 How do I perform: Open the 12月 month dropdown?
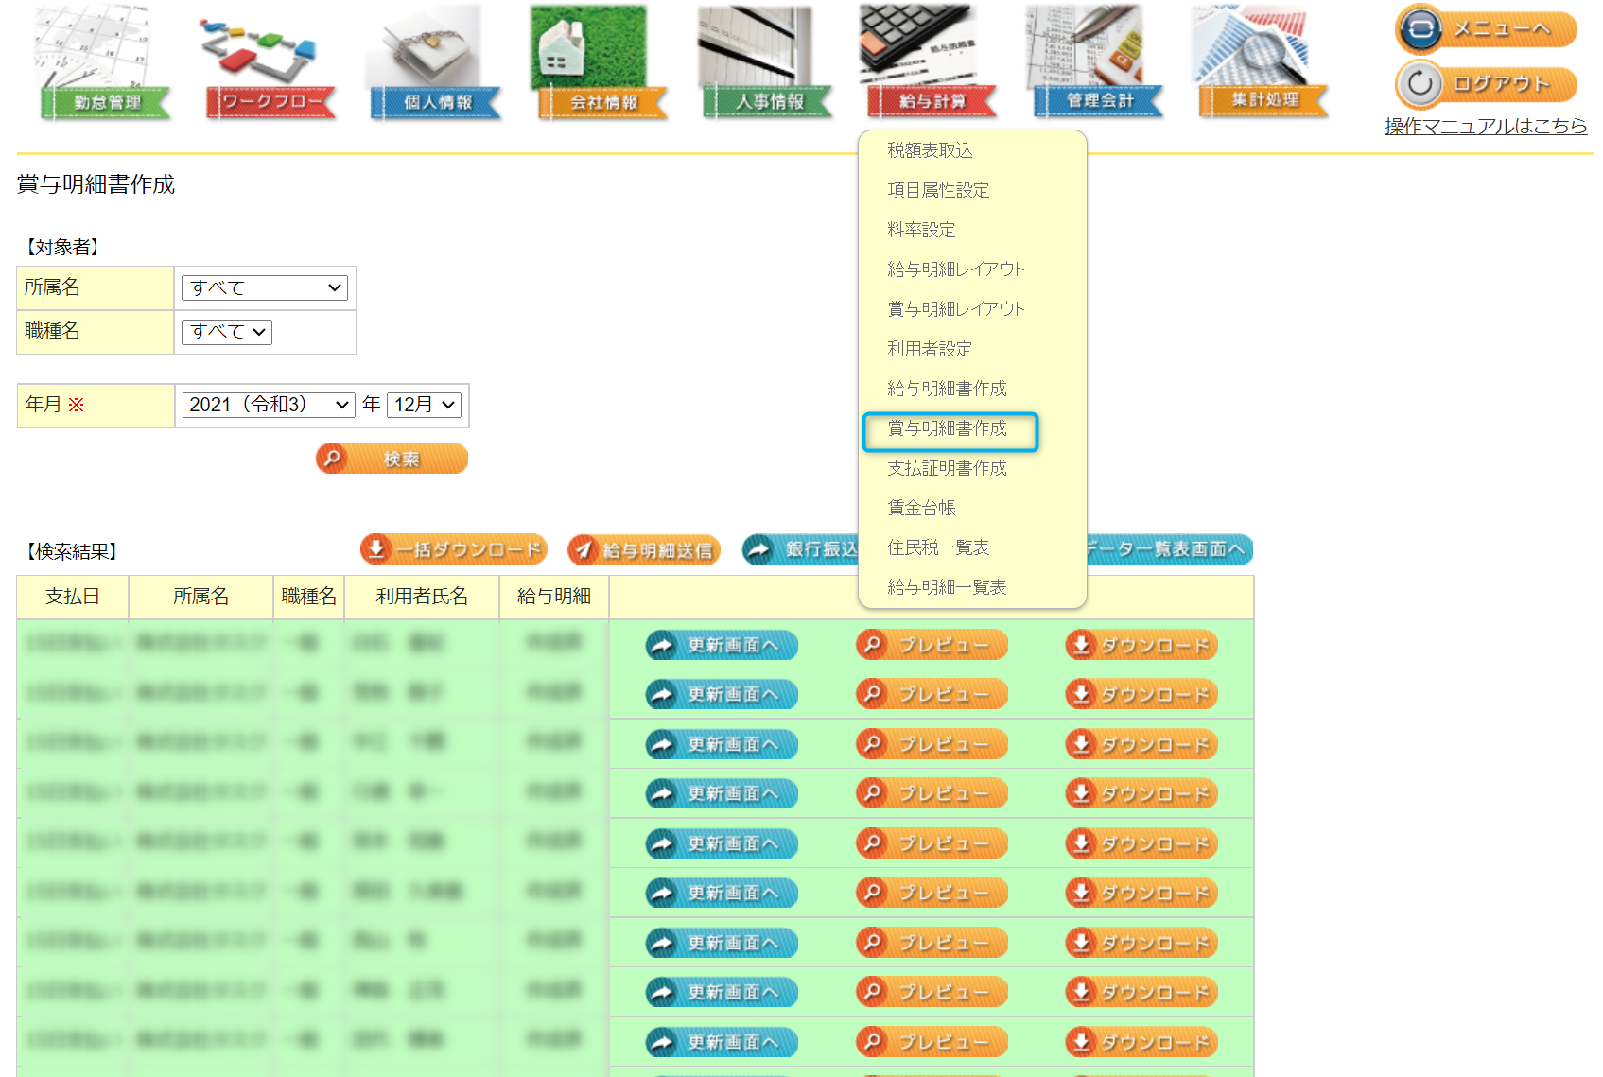(424, 405)
